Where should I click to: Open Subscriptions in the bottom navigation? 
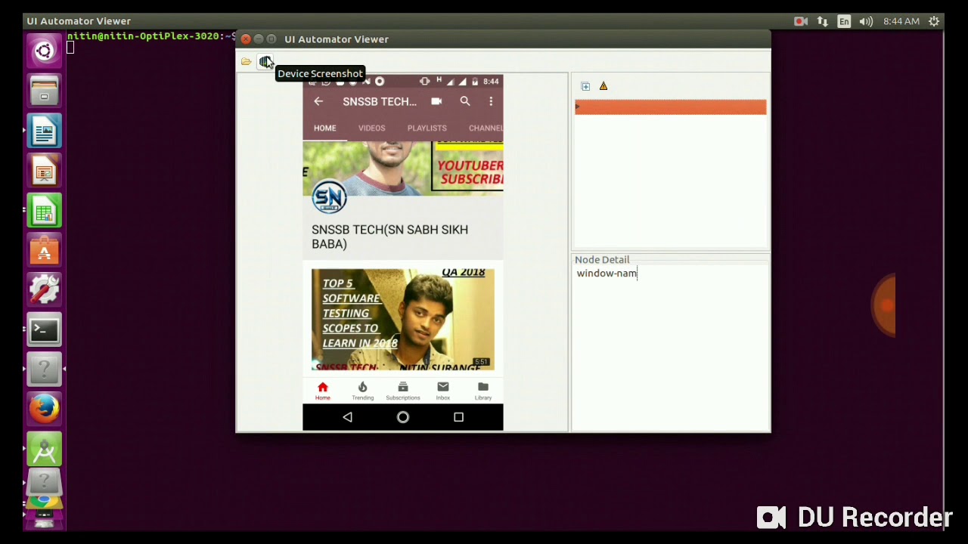(403, 391)
